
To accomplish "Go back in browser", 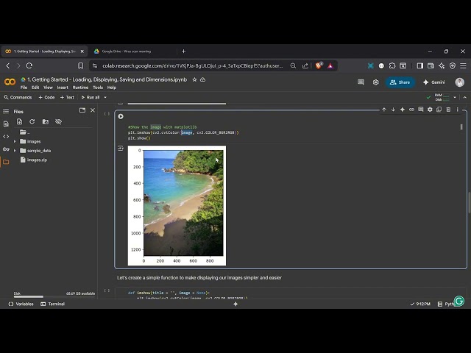I will [8, 65].
